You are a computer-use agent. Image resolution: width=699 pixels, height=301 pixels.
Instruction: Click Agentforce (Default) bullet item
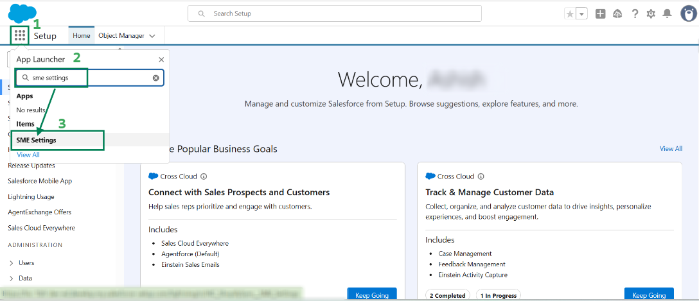click(190, 254)
